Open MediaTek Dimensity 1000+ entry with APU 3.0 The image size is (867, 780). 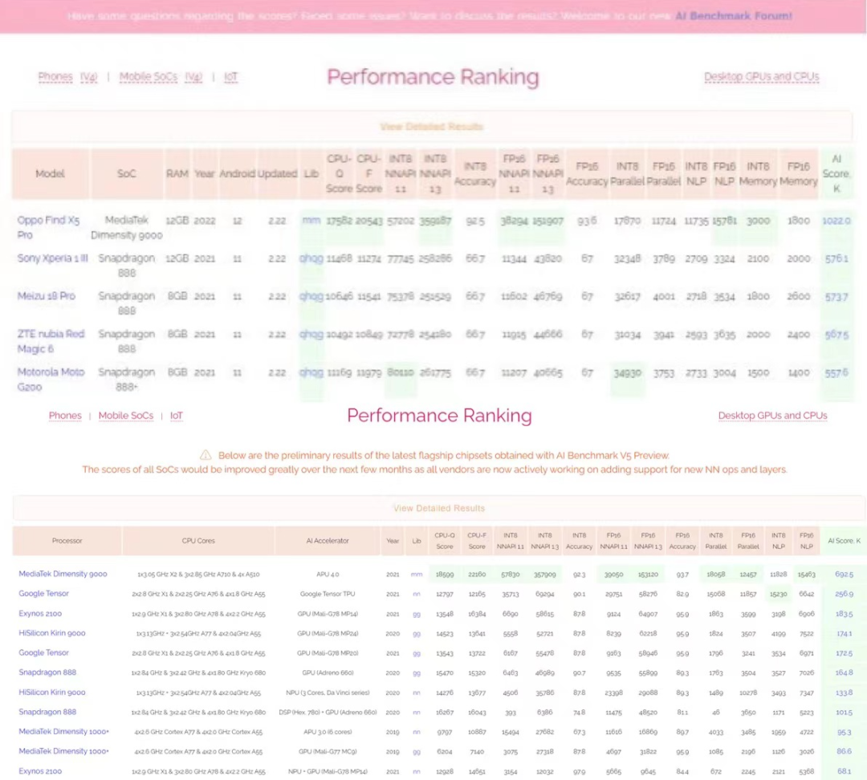(64, 732)
